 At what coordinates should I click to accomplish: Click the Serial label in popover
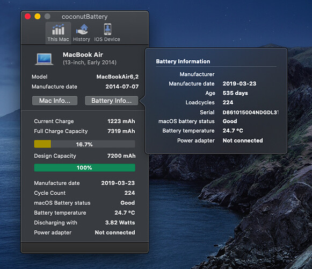(x=207, y=112)
